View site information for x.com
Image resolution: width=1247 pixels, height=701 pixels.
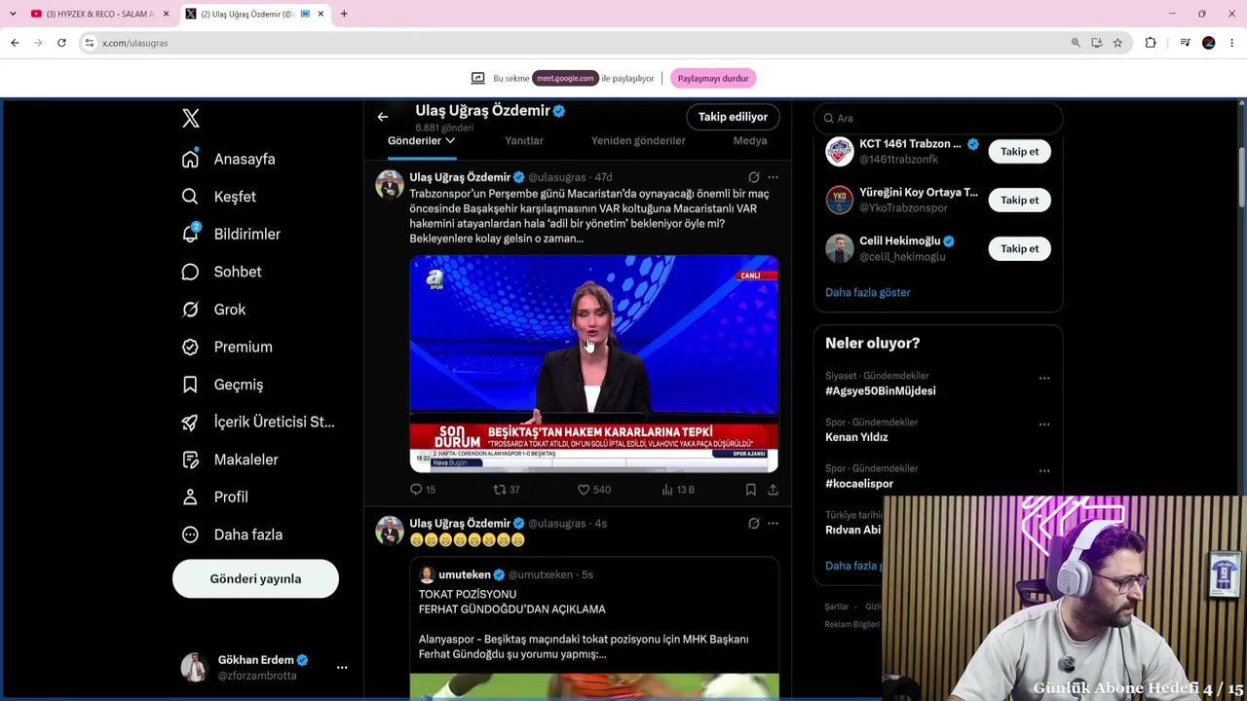point(90,43)
